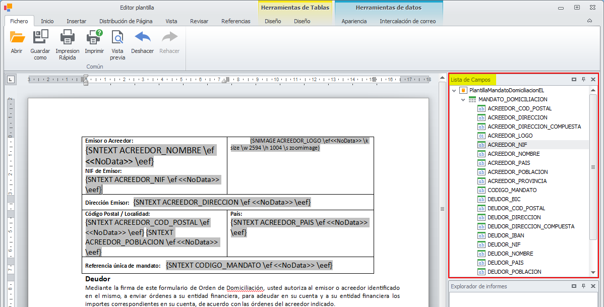Image resolution: width=604 pixels, height=307 pixels.
Task: Switch to the Insertar ribbon tab
Action: click(x=76, y=21)
